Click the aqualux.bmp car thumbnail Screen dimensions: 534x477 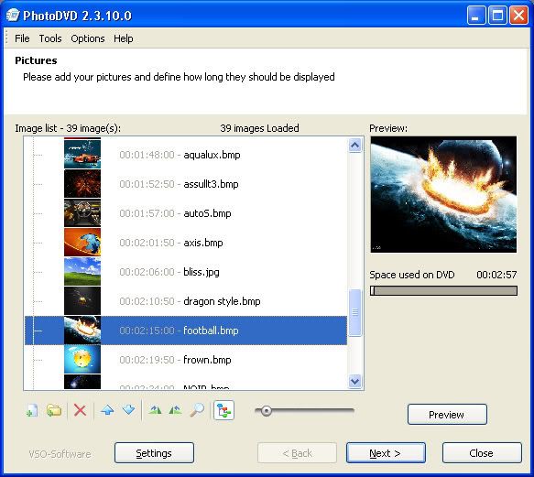[x=82, y=154]
